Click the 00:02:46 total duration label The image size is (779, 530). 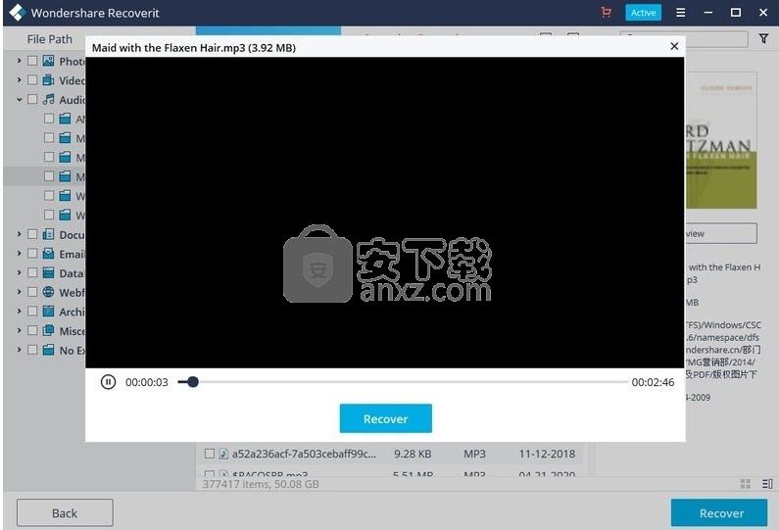coord(653,382)
